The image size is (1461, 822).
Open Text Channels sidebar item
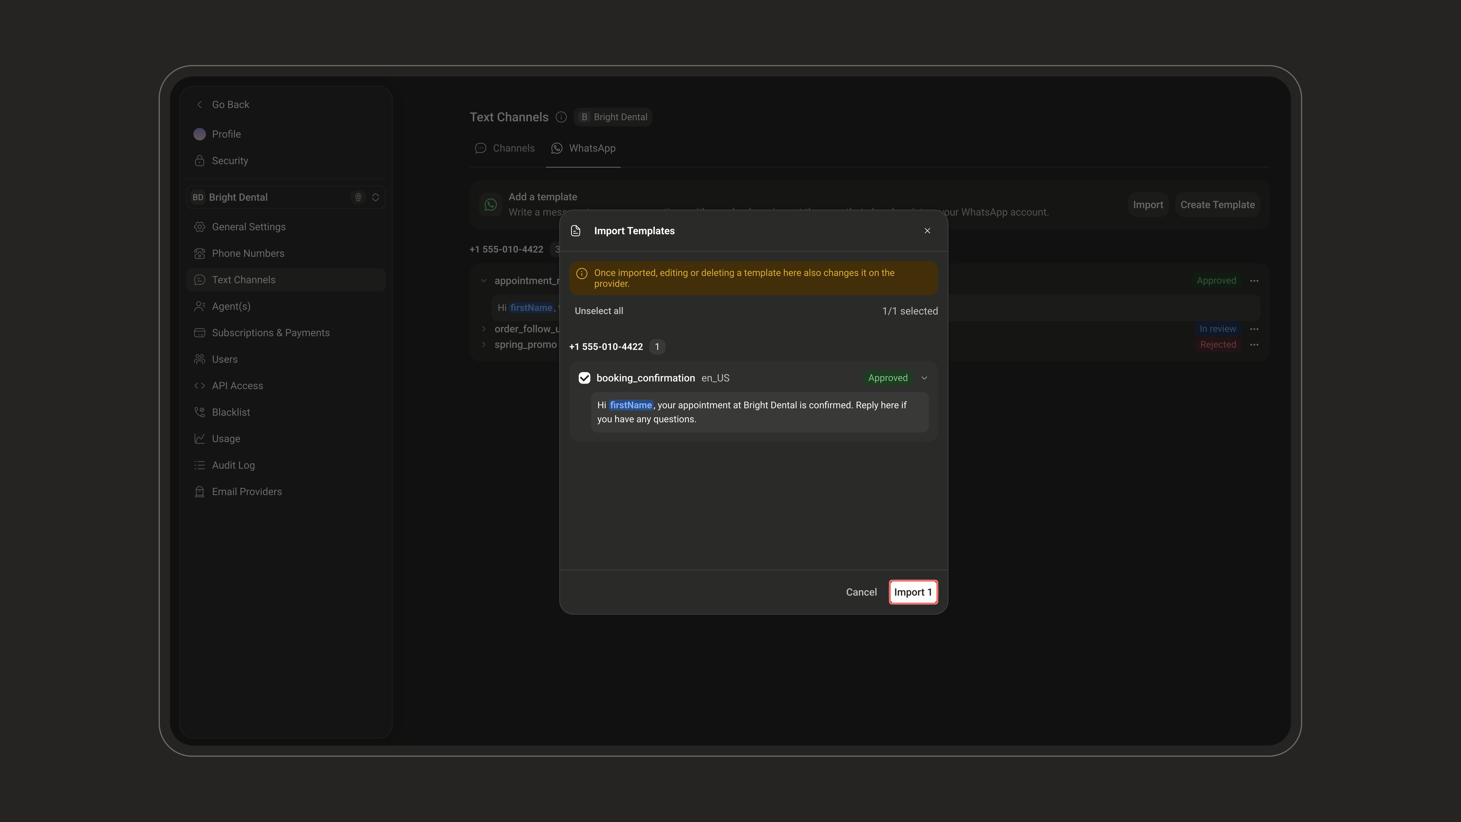(x=286, y=280)
